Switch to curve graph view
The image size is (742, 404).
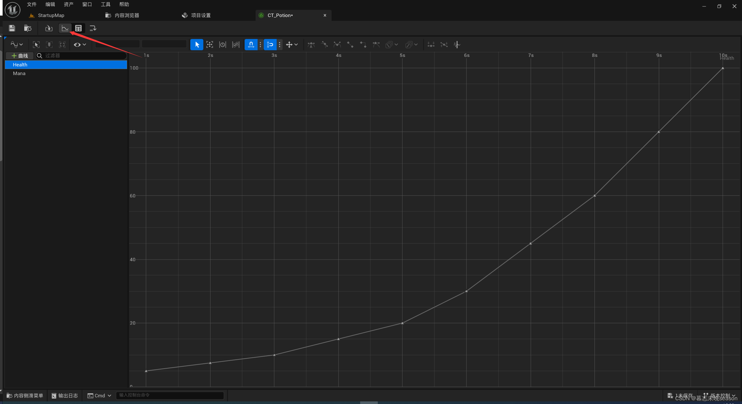click(65, 28)
